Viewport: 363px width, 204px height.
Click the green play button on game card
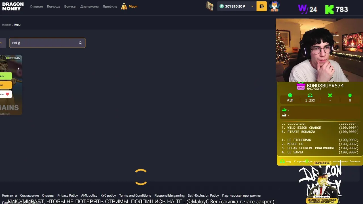coord(6,76)
